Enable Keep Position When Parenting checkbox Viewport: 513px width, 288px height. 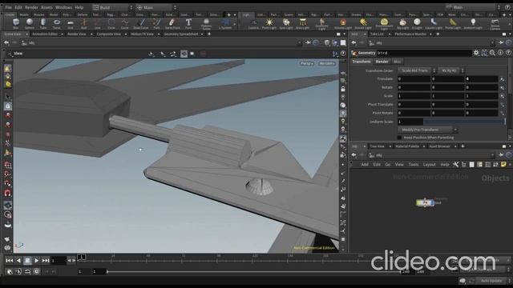pos(399,138)
